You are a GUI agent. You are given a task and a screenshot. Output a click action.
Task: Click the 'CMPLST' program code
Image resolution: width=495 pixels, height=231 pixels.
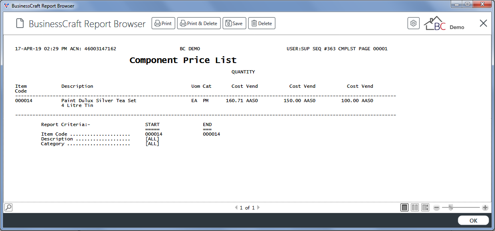point(347,49)
